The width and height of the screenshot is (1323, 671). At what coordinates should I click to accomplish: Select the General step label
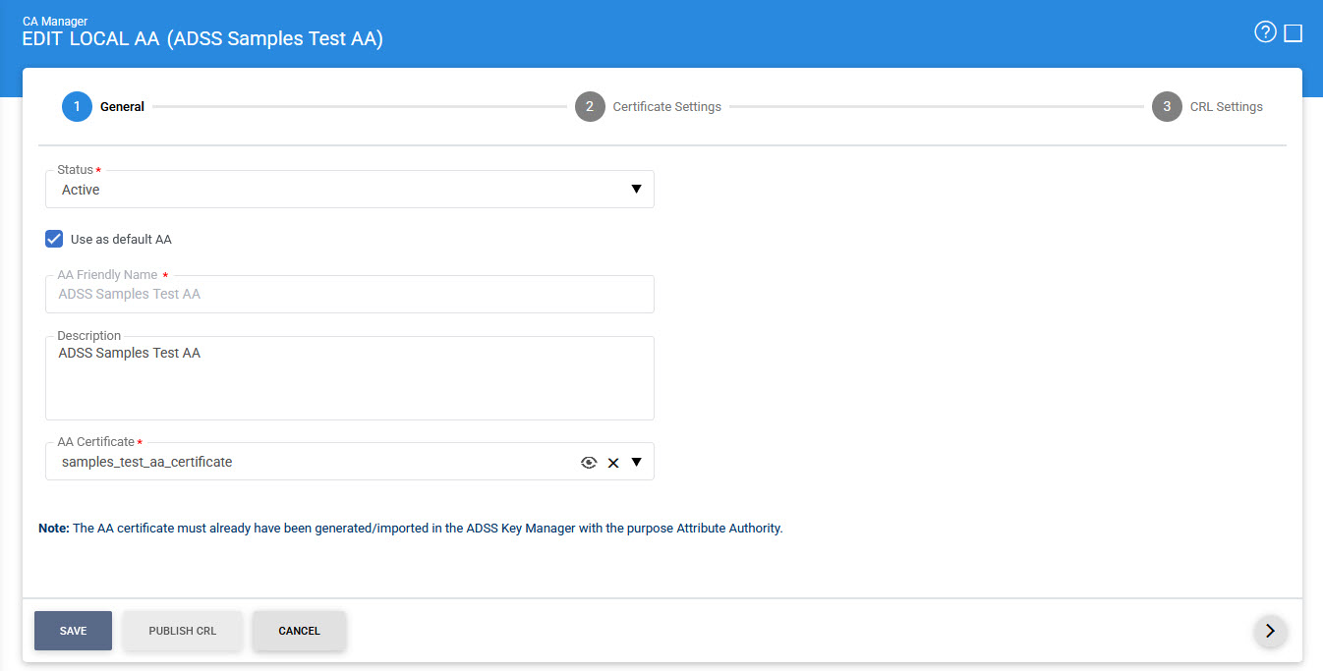pos(122,106)
